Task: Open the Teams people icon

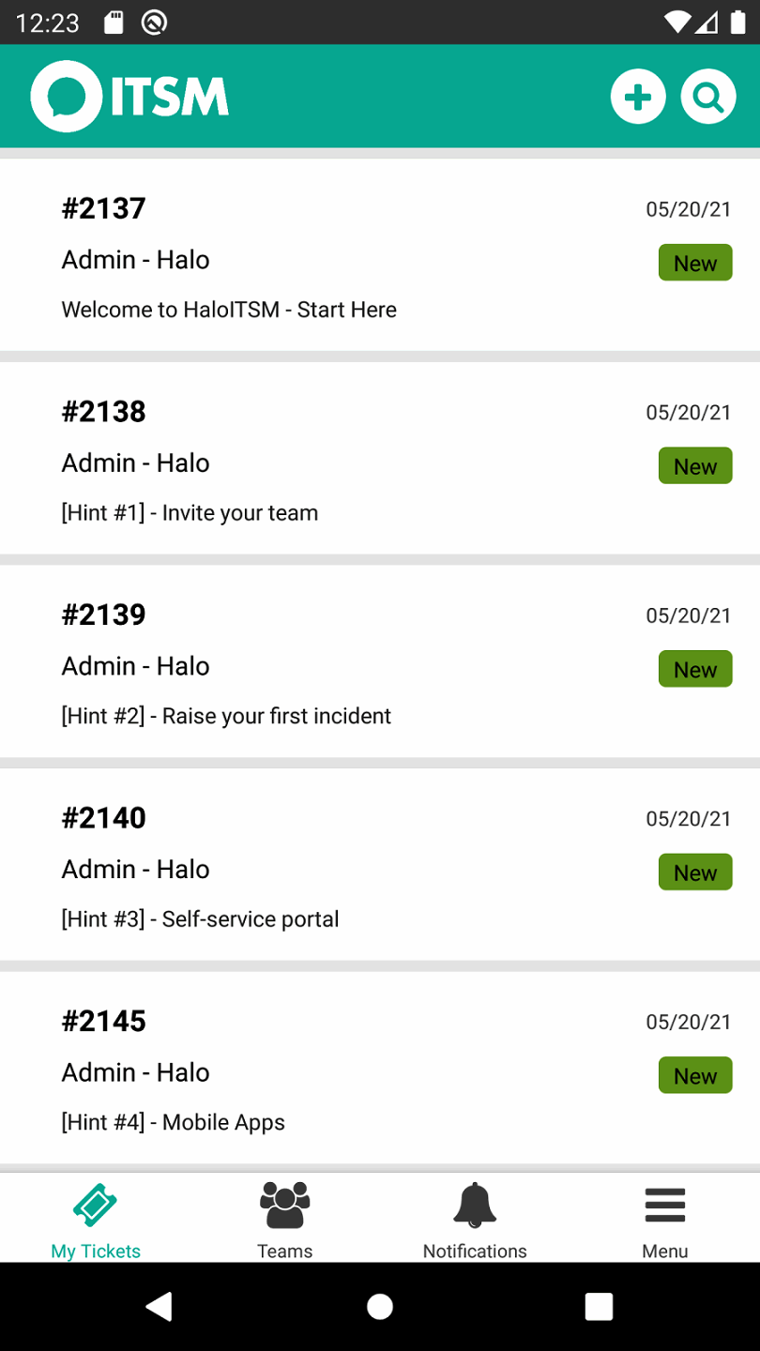Action: pyautogui.click(x=285, y=1206)
